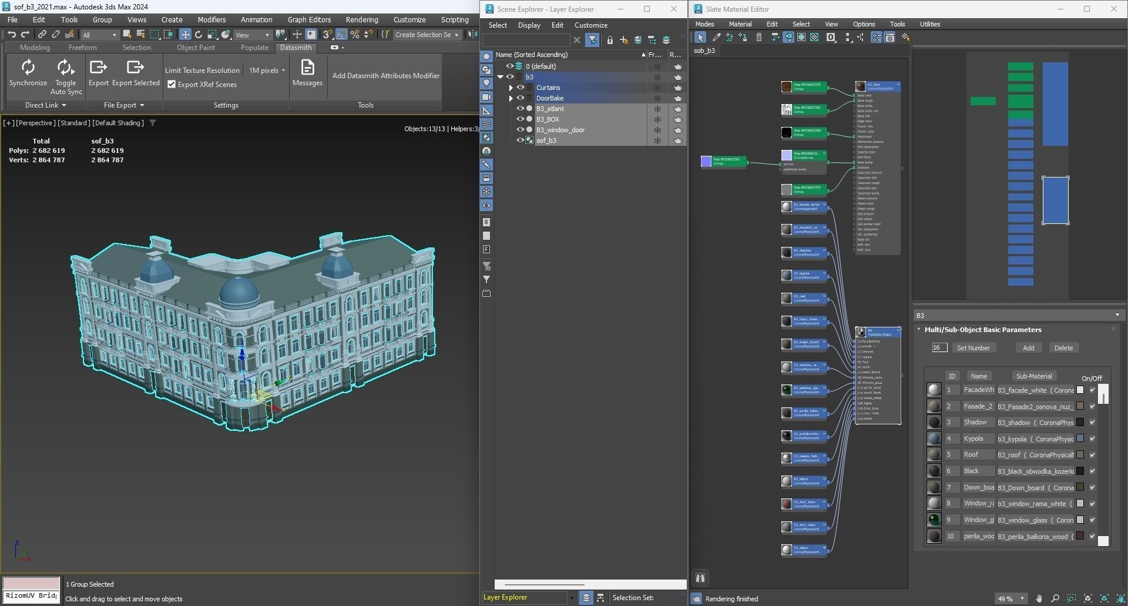Click Lock icon in Layer Explorer toolbar
The height and width of the screenshot is (606, 1128).
click(610, 40)
